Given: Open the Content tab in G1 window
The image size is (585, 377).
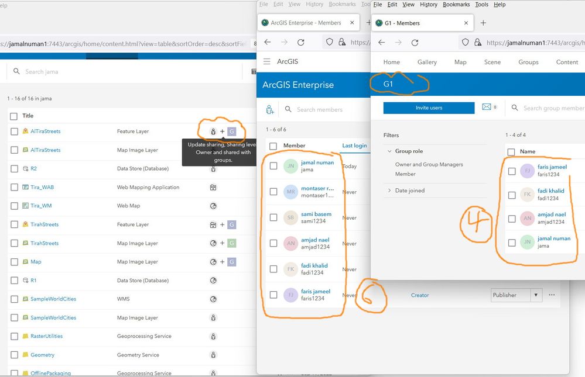Looking at the screenshot, I should tap(567, 62).
